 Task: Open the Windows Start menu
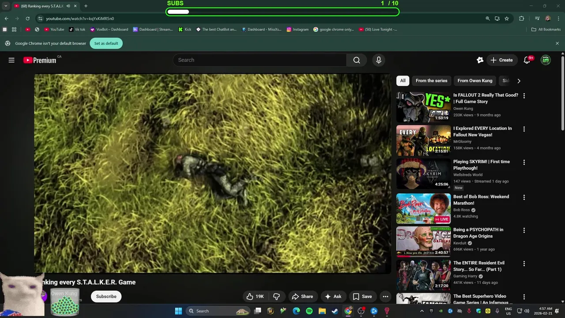(x=178, y=311)
